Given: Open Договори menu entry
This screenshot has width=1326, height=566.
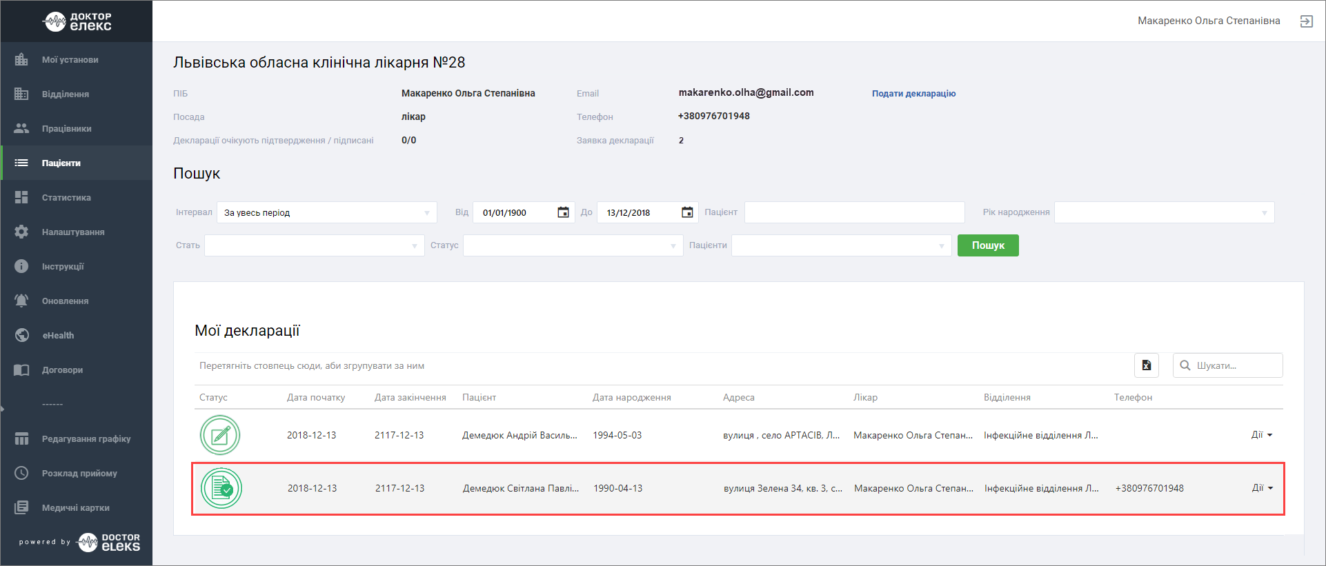Looking at the screenshot, I should coord(62,370).
